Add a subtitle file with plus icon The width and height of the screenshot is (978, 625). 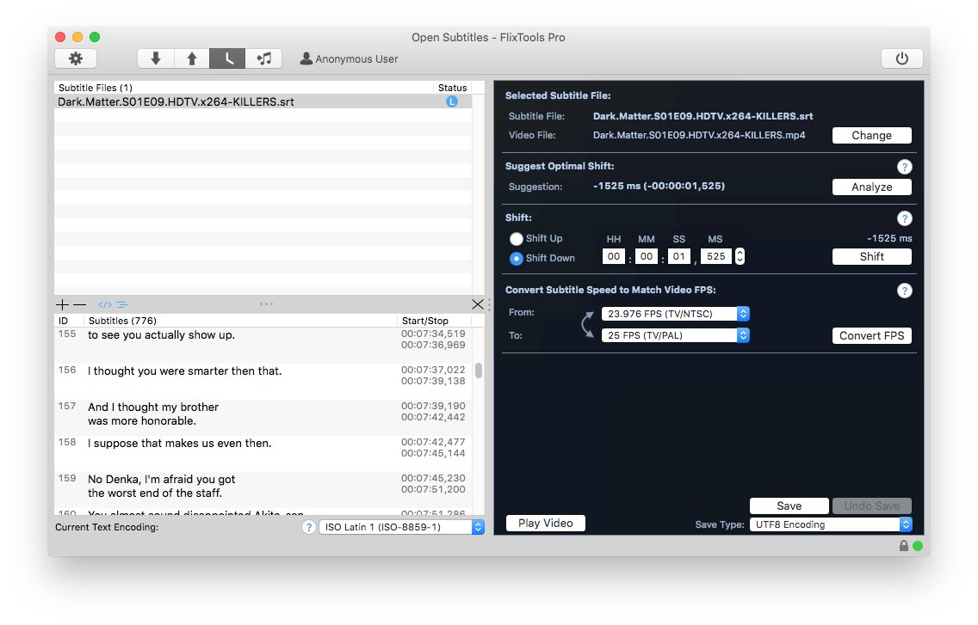pos(62,304)
